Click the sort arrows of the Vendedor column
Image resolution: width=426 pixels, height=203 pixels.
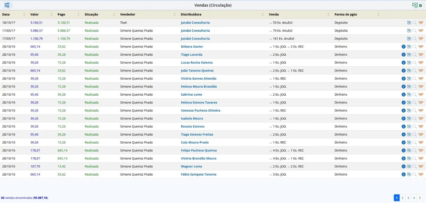[x=175, y=14]
